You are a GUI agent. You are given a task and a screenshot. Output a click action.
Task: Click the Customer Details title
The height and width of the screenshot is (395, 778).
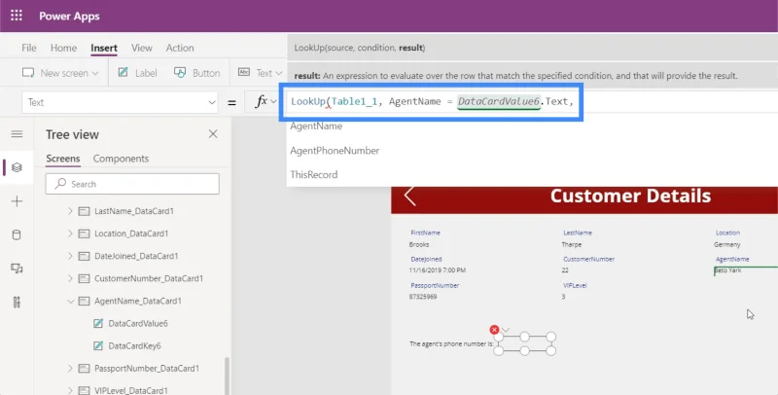tap(630, 196)
